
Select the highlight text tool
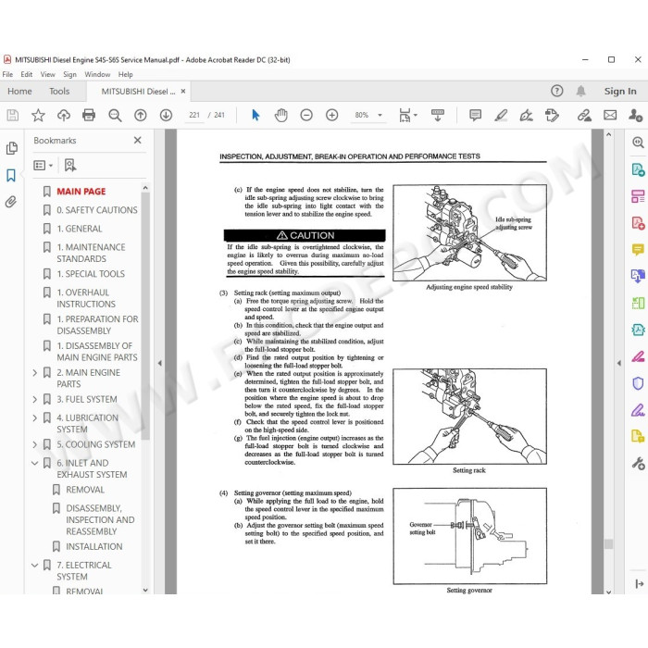[x=501, y=115]
